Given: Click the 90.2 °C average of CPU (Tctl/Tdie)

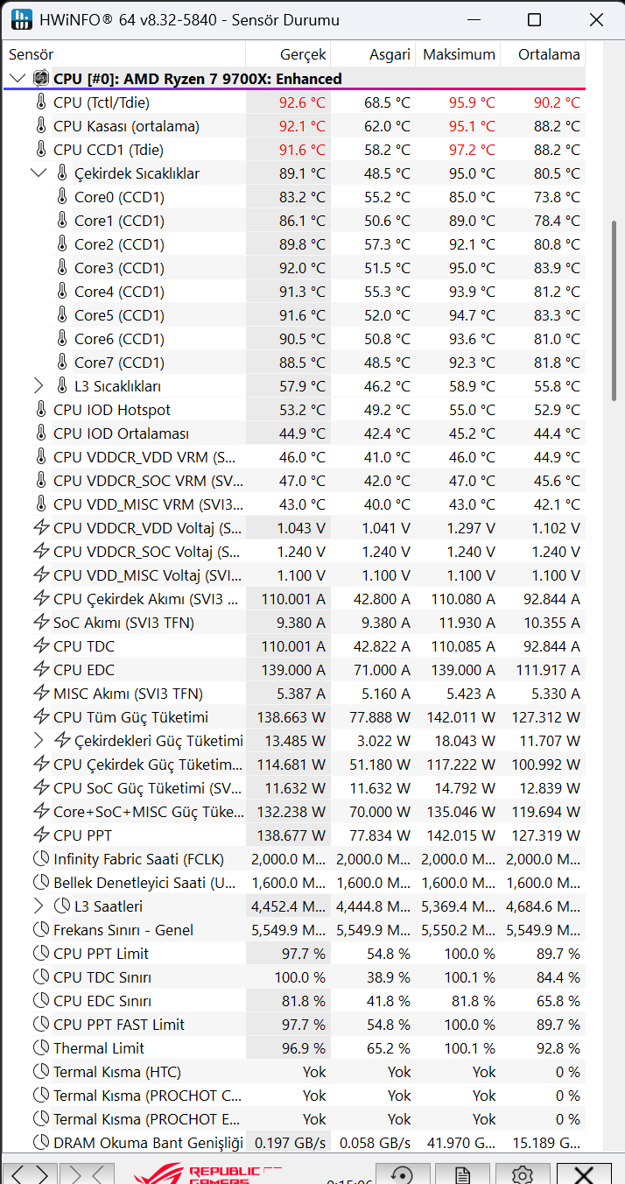Looking at the screenshot, I should point(557,102).
